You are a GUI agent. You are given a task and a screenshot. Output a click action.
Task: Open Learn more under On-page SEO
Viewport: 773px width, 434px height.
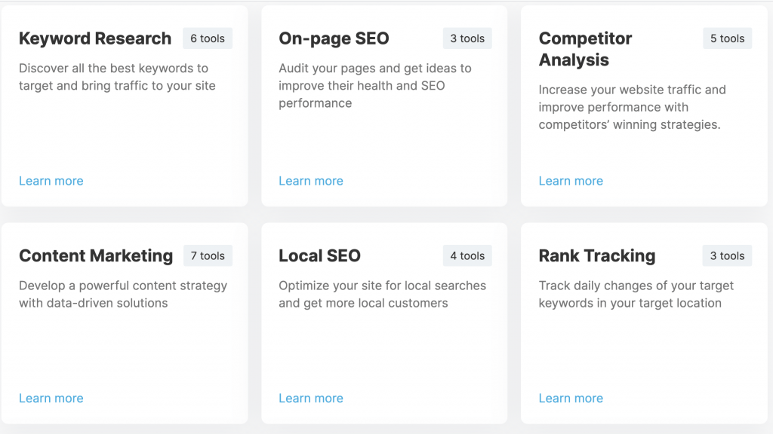point(311,181)
